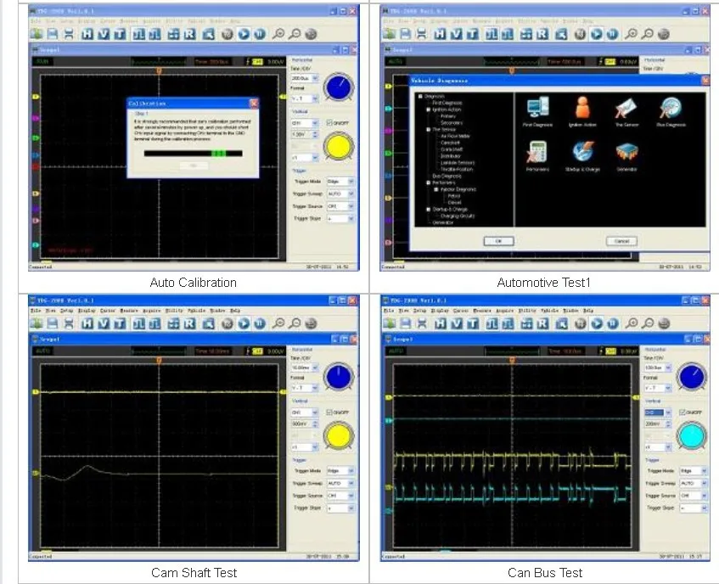Click the Play icon in Automotive Test1 window

coord(597,34)
